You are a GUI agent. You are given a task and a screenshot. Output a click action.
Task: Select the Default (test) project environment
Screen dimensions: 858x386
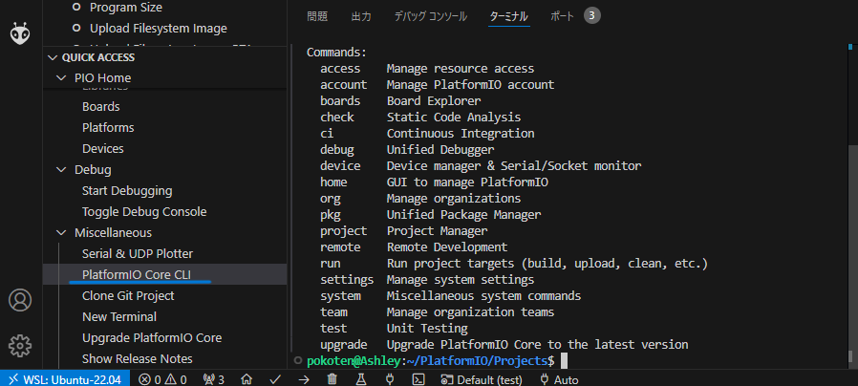483,379
